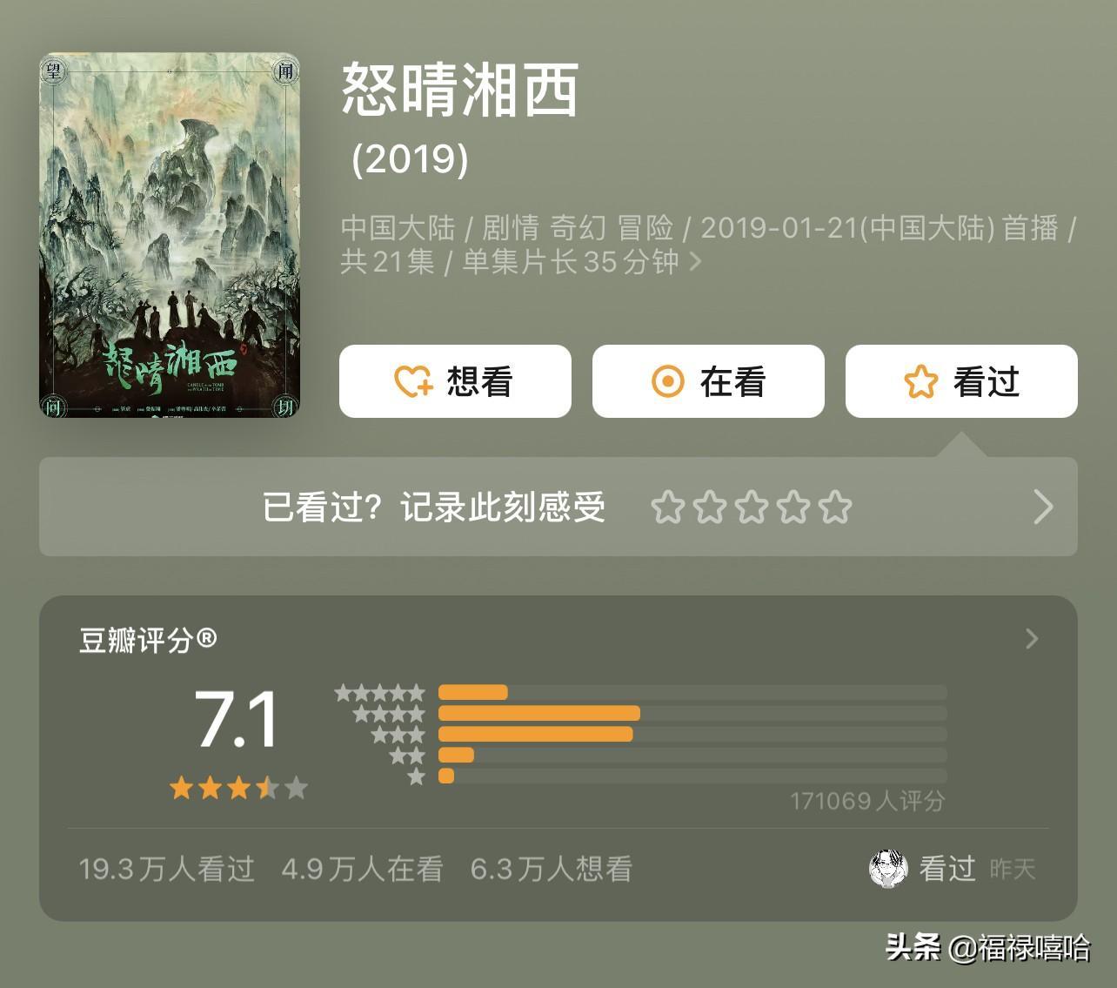Open 豆瓣评分 details via right chevron
Image resolution: width=1117 pixels, height=988 pixels.
(1032, 639)
